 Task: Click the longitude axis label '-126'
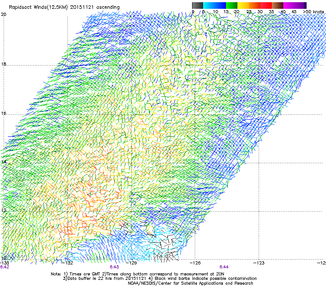tap(195, 263)
